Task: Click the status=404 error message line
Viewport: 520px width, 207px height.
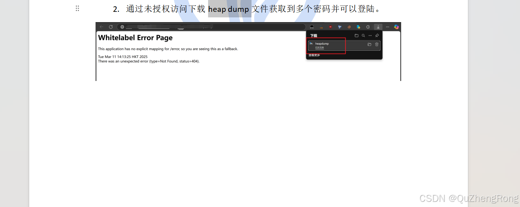Action: click(x=149, y=61)
